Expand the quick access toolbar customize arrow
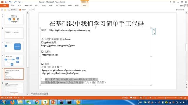 [22, 2]
